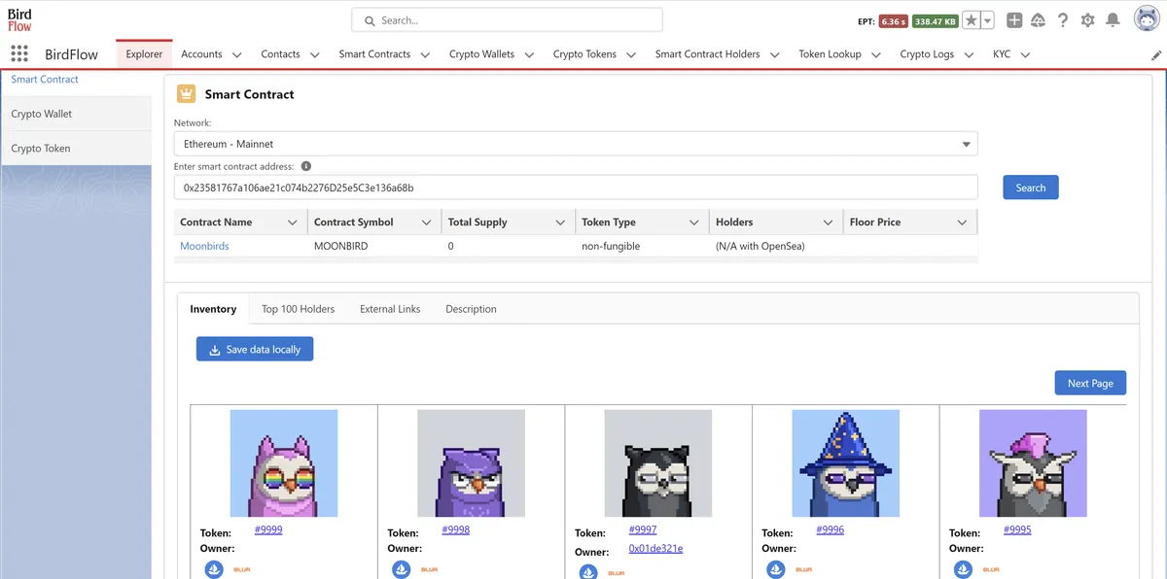This screenshot has width=1167, height=579.
Task: Switch to the Top 100 Holders tab
Action: pyautogui.click(x=298, y=309)
